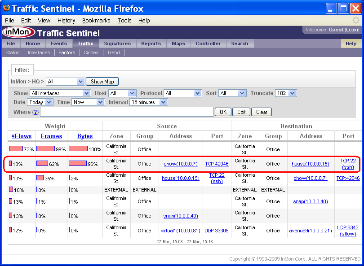Open the Trend sub-tab
Screen dimensions: 364x266
(x=114, y=52)
